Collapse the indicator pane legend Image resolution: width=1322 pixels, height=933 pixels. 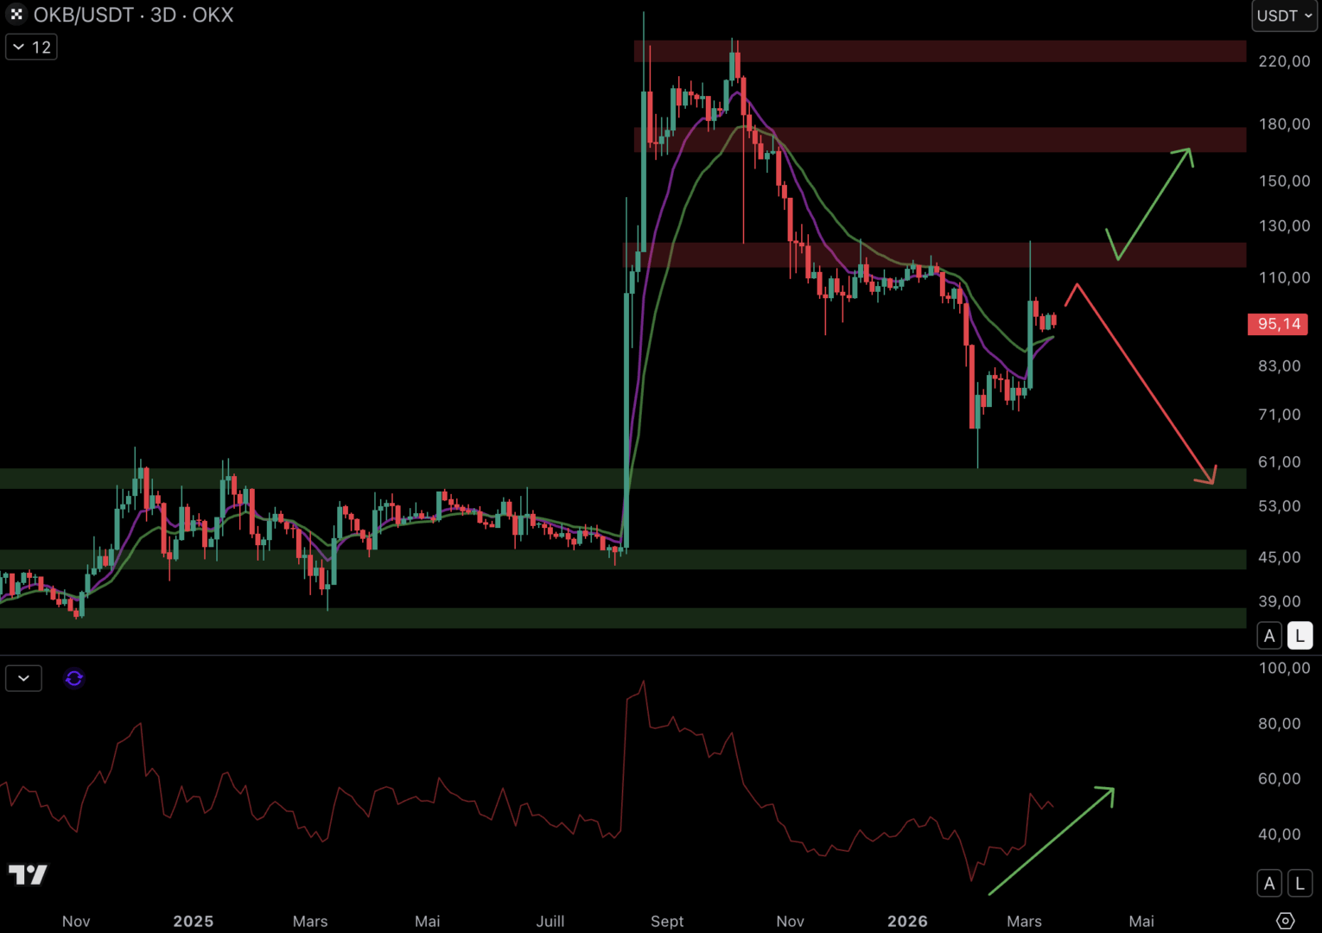coord(23,678)
